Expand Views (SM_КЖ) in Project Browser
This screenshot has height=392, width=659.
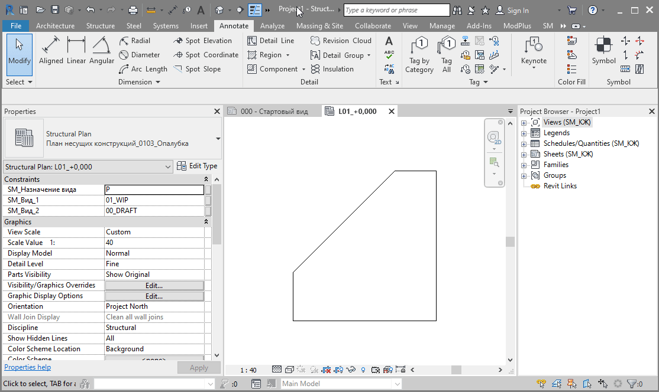click(524, 123)
